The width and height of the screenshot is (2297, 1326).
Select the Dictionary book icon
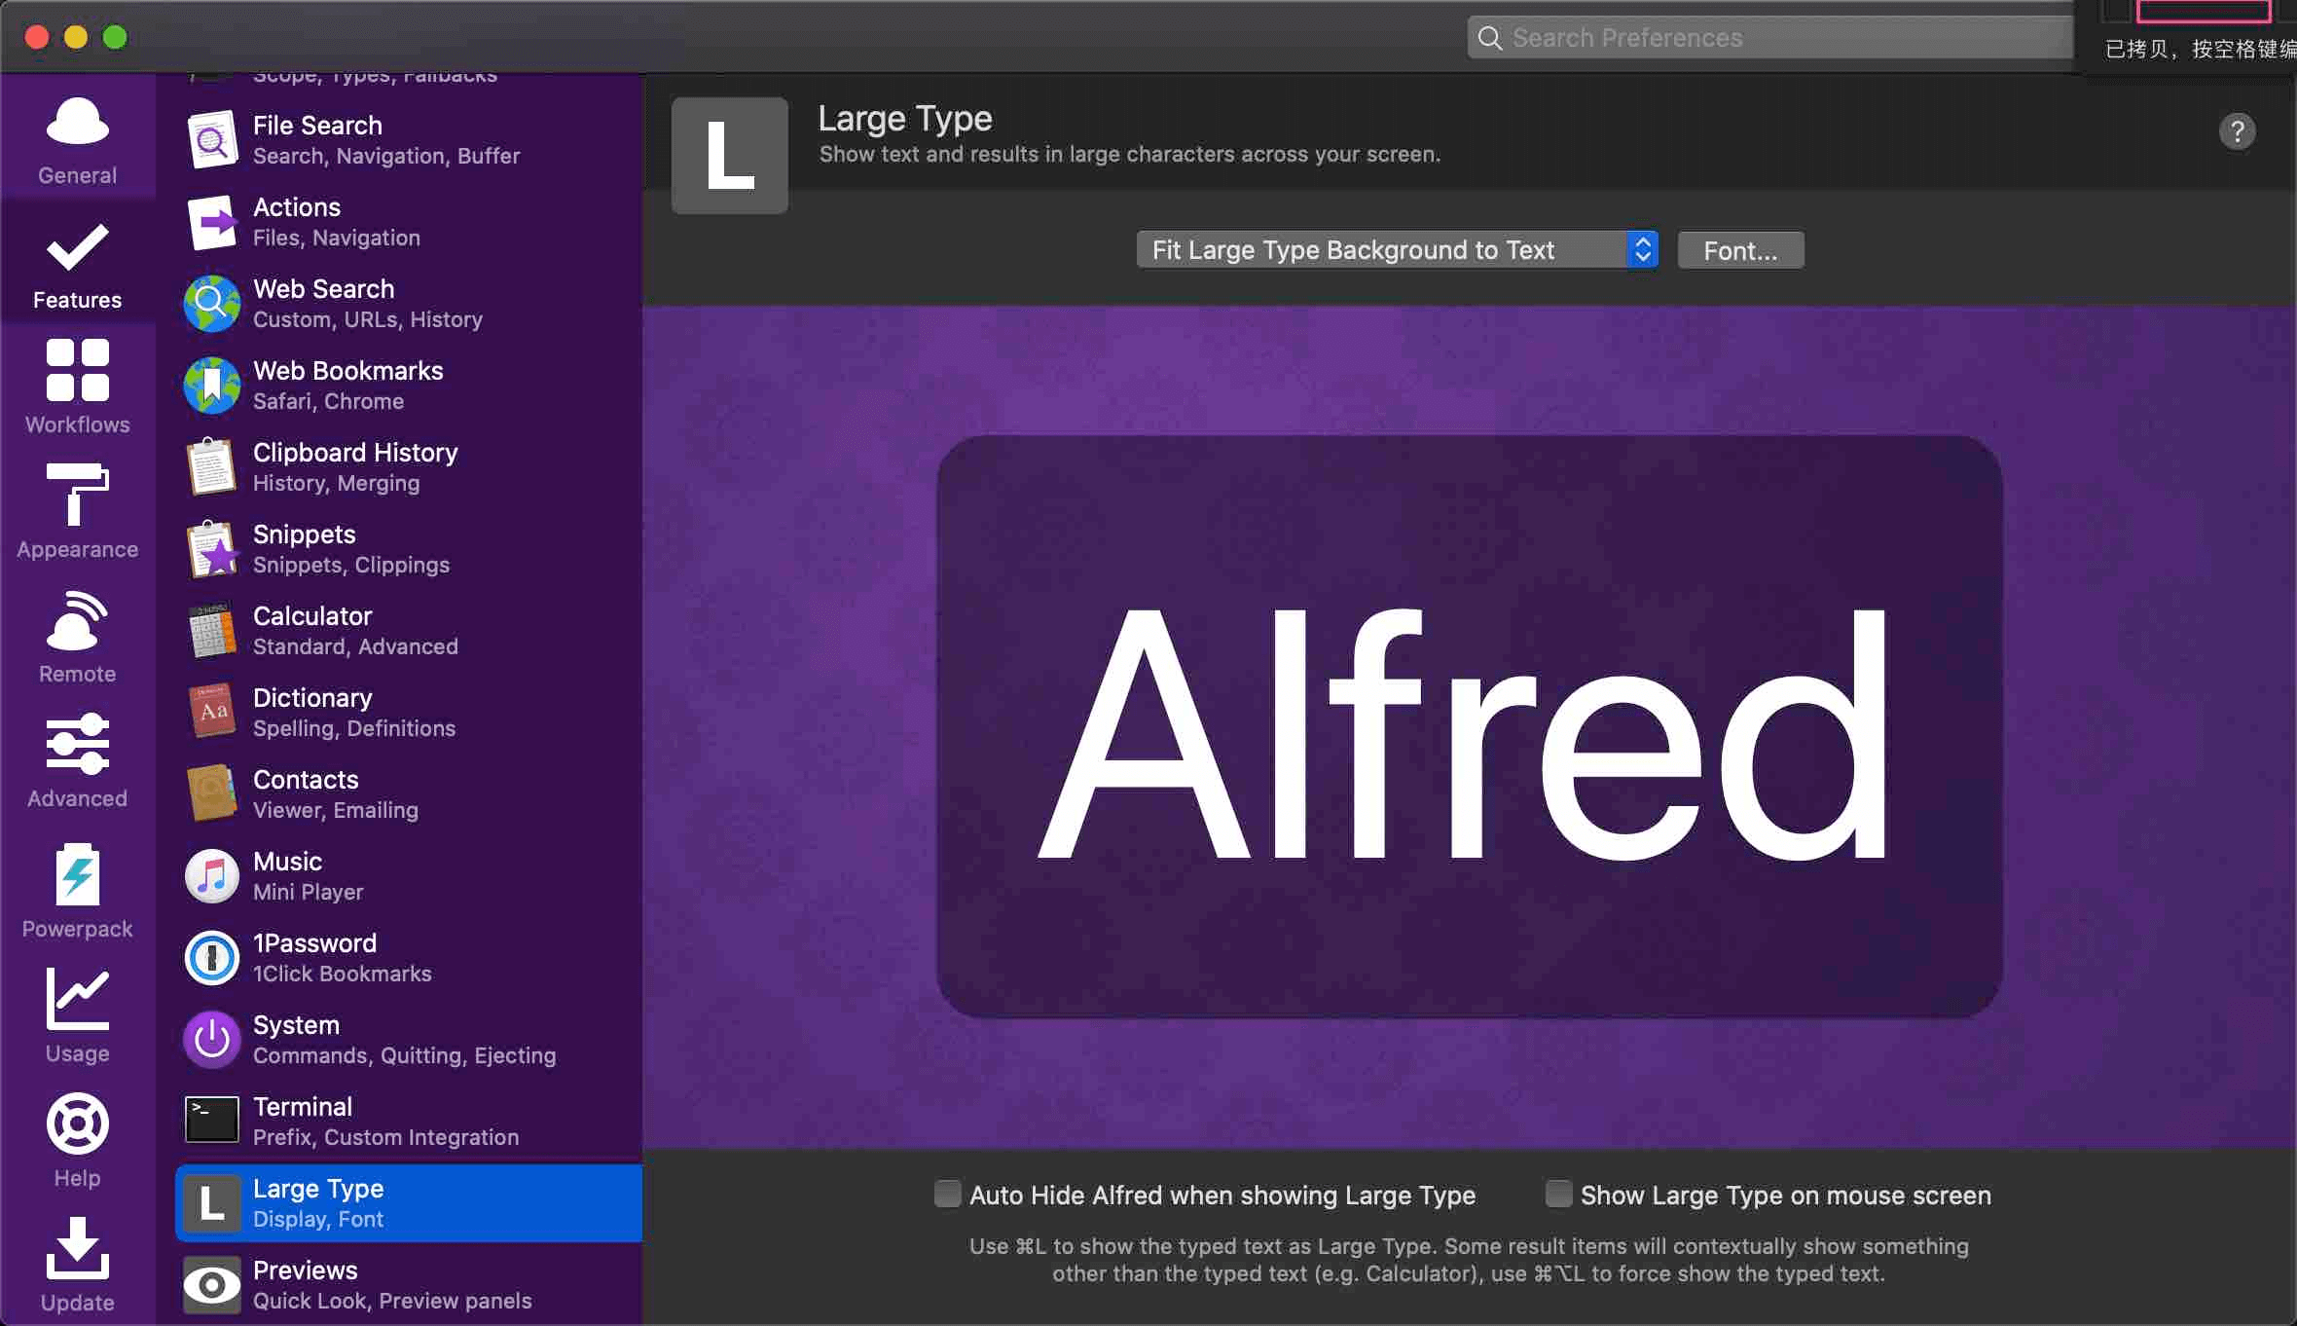(212, 711)
